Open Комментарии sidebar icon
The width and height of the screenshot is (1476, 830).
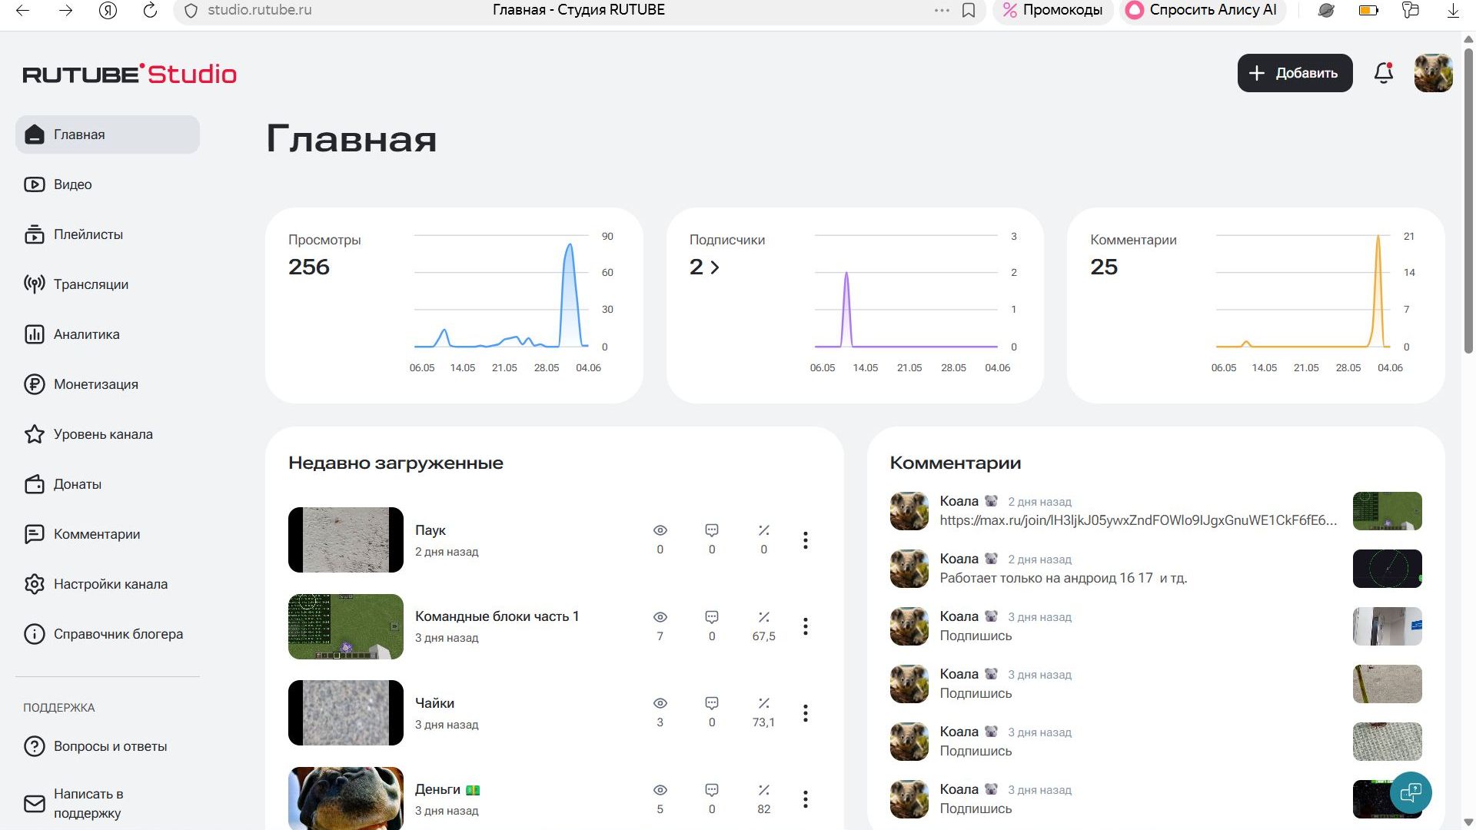click(35, 534)
